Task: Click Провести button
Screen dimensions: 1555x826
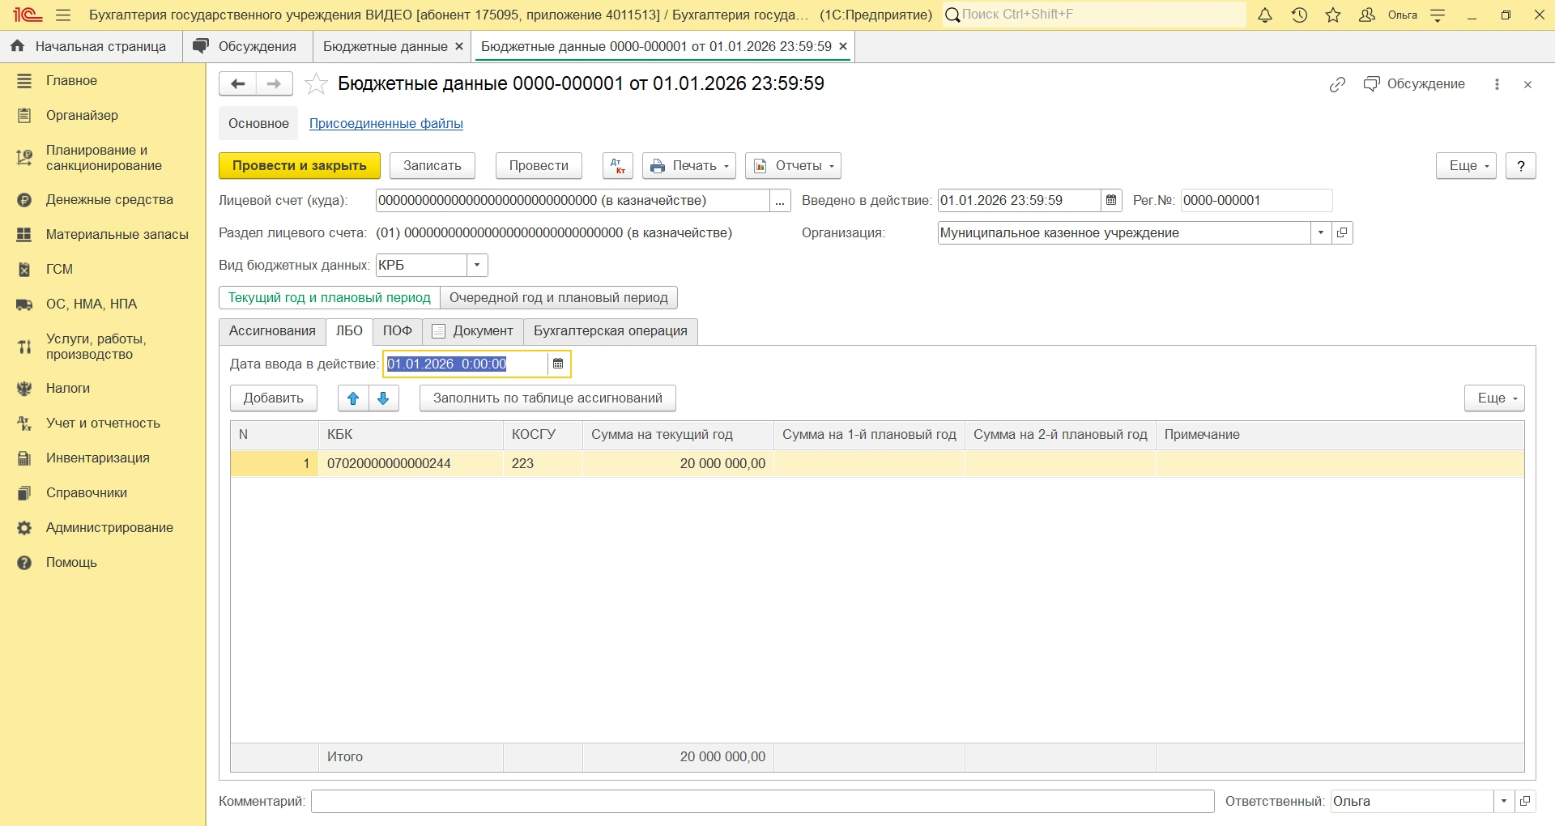Action: [x=539, y=166]
